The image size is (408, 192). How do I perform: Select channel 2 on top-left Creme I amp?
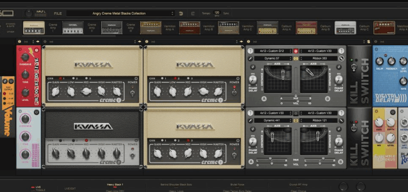pos(73,78)
